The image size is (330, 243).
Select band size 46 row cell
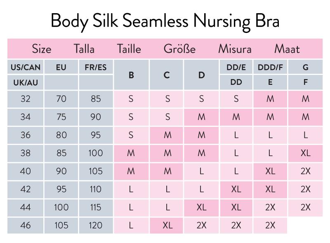pyautogui.click(x=25, y=225)
